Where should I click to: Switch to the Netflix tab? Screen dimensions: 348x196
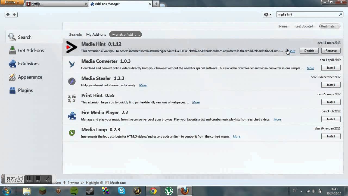[x=57, y=4]
